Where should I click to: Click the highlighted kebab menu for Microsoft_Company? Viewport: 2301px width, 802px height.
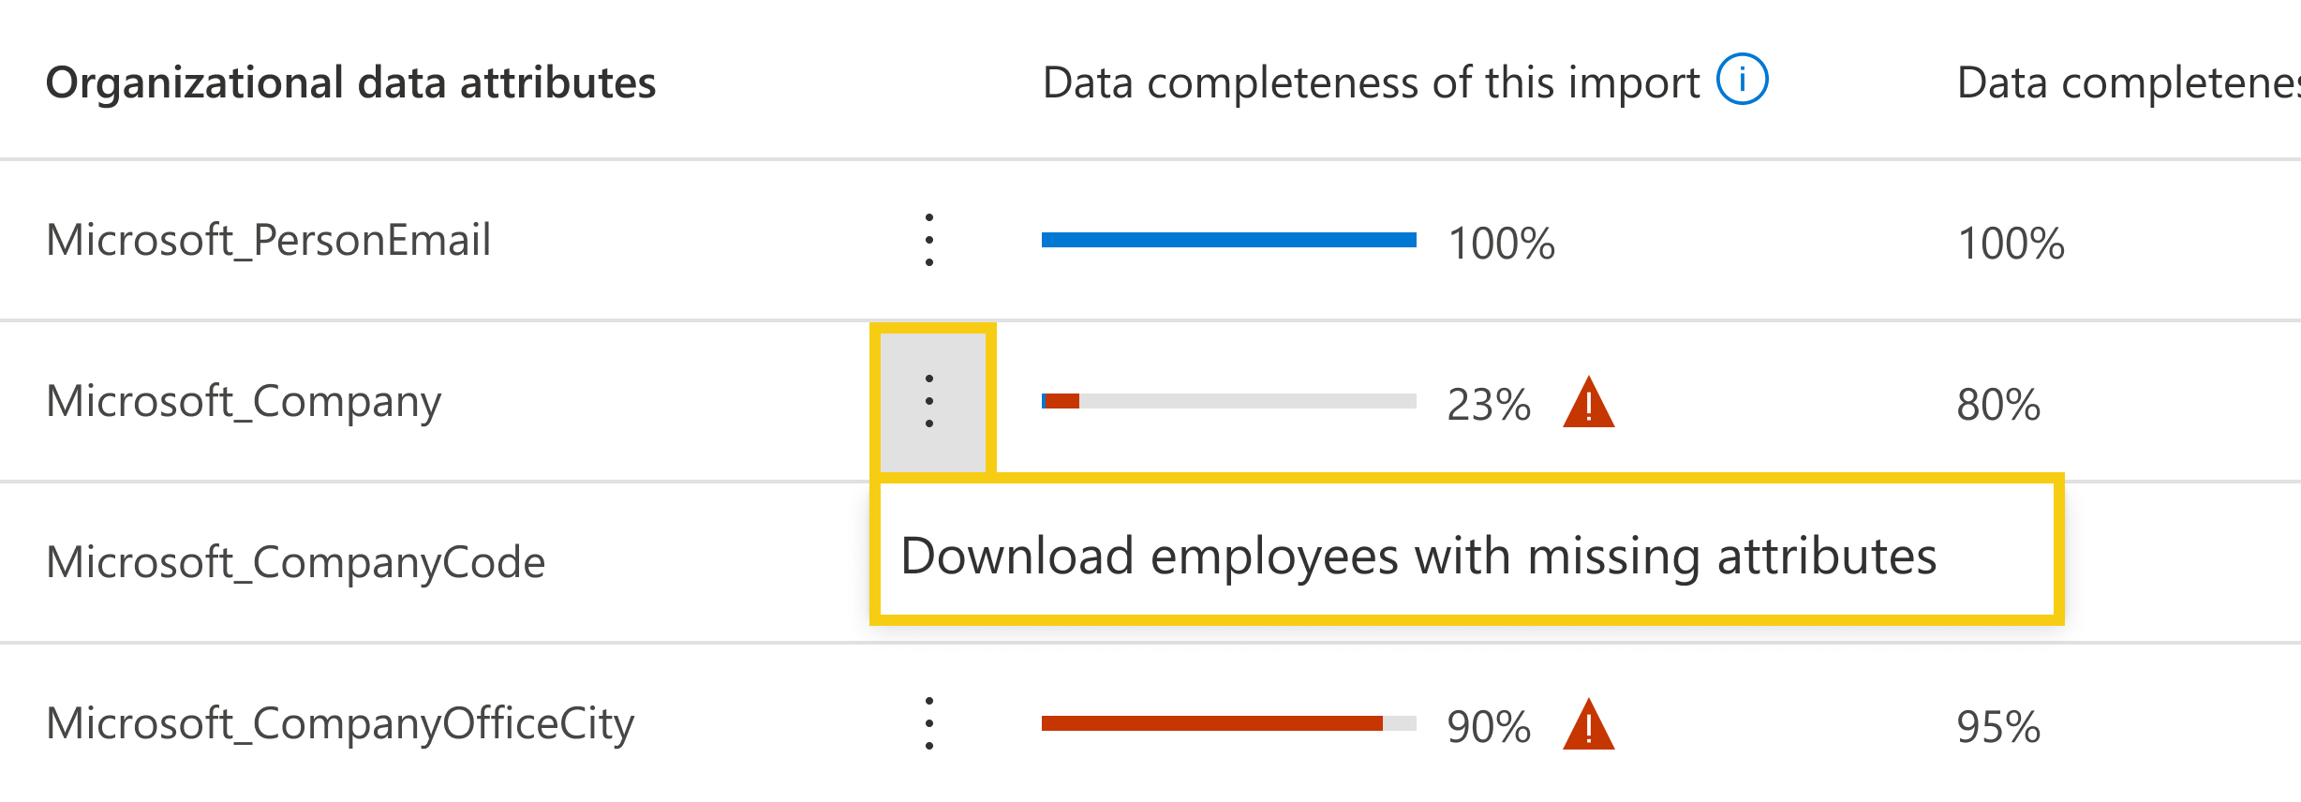tap(928, 403)
